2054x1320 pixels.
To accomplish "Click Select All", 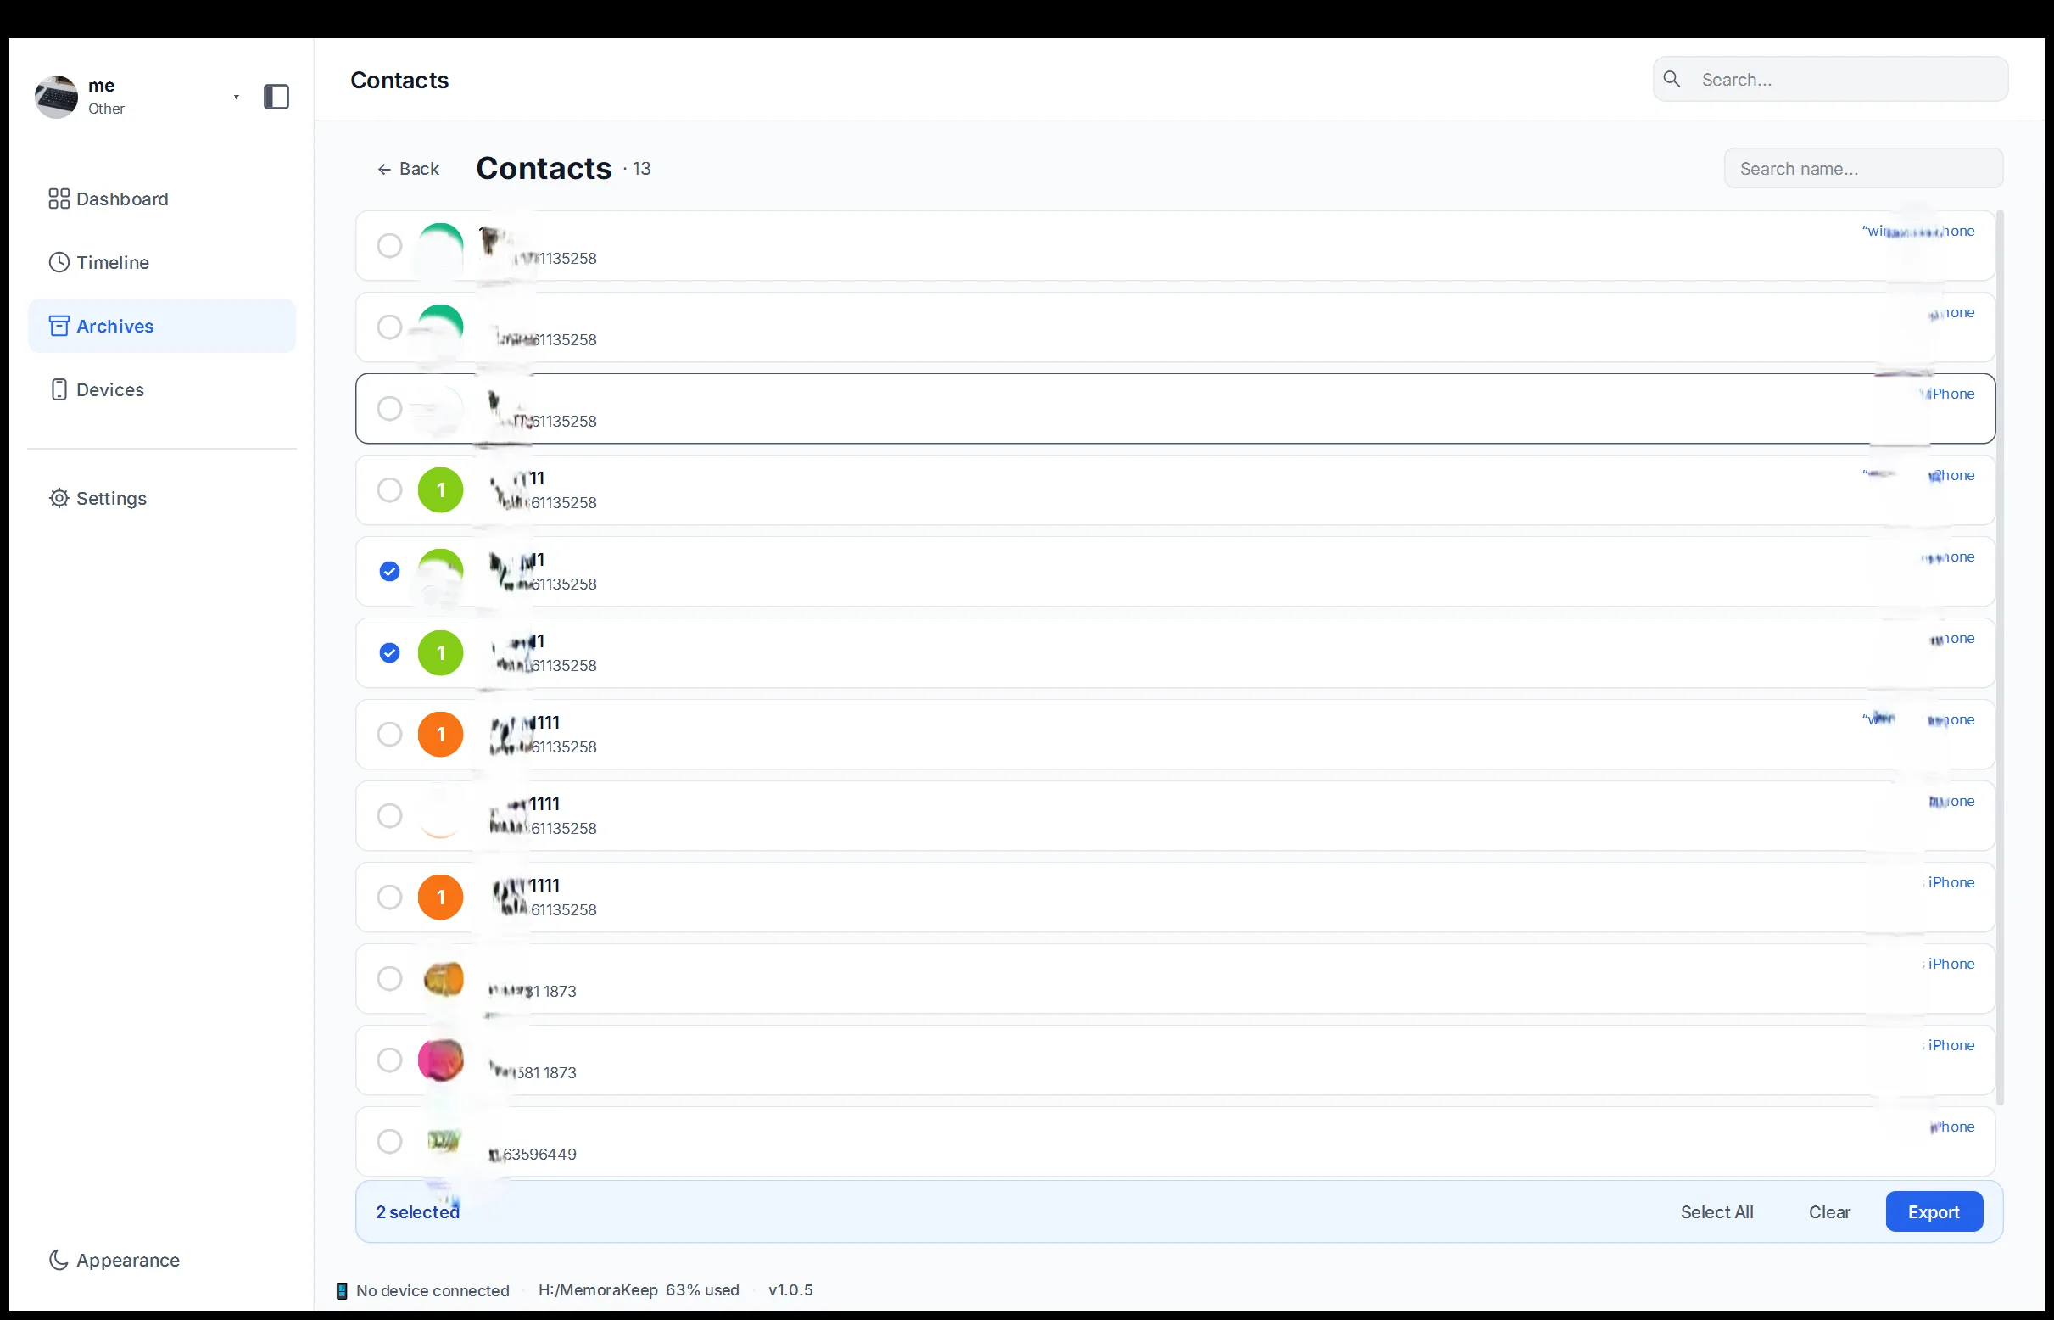I will tap(1716, 1211).
